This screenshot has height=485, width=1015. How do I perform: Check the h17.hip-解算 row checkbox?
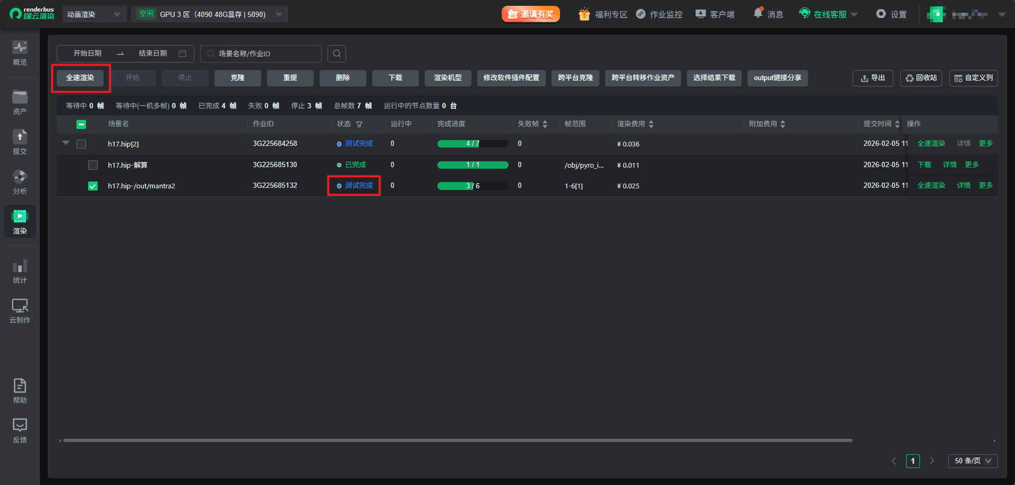click(x=93, y=165)
